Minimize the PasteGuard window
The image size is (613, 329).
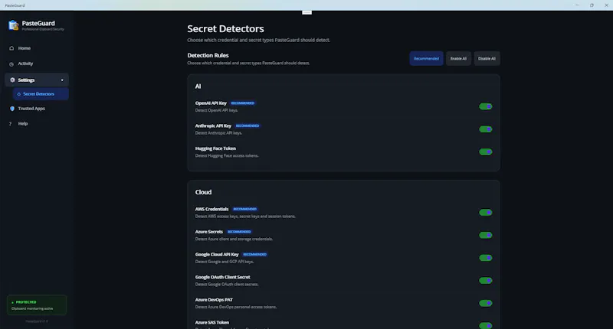pyautogui.click(x=577, y=5)
